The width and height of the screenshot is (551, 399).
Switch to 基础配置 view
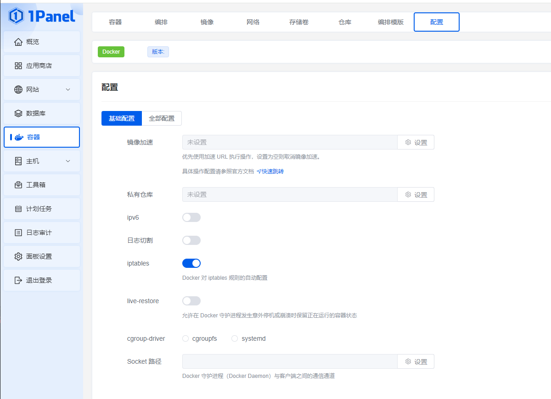pos(122,118)
